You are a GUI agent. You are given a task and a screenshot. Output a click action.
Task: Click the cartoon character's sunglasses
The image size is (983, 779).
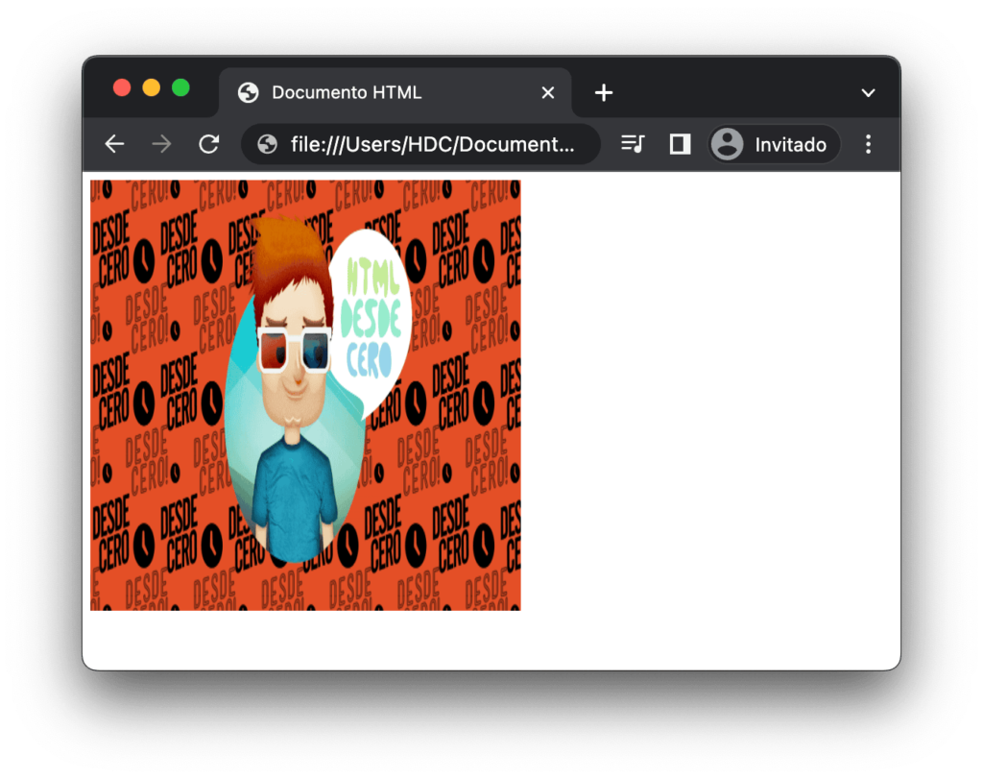coord(294,349)
